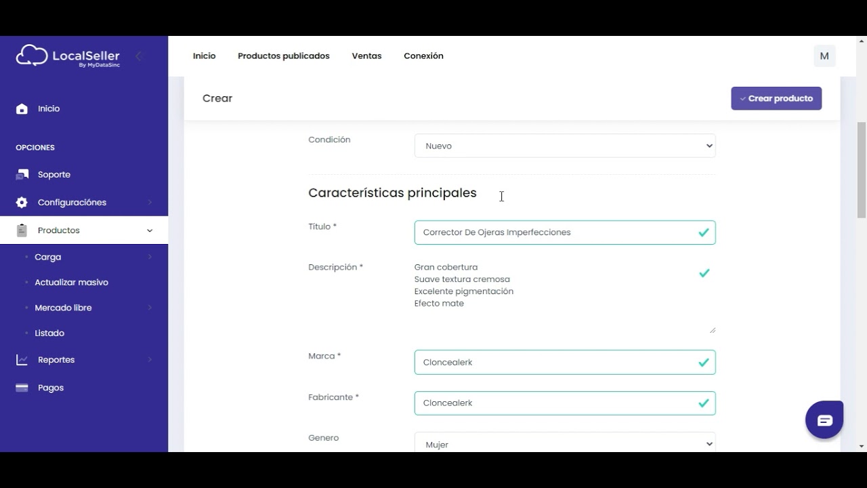Click the Condición field label
The image size is (867, 488).
(329, 140)
